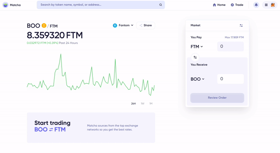Focus the token search field
Viewport: 280px width, 153px height.
pos(101,5)
